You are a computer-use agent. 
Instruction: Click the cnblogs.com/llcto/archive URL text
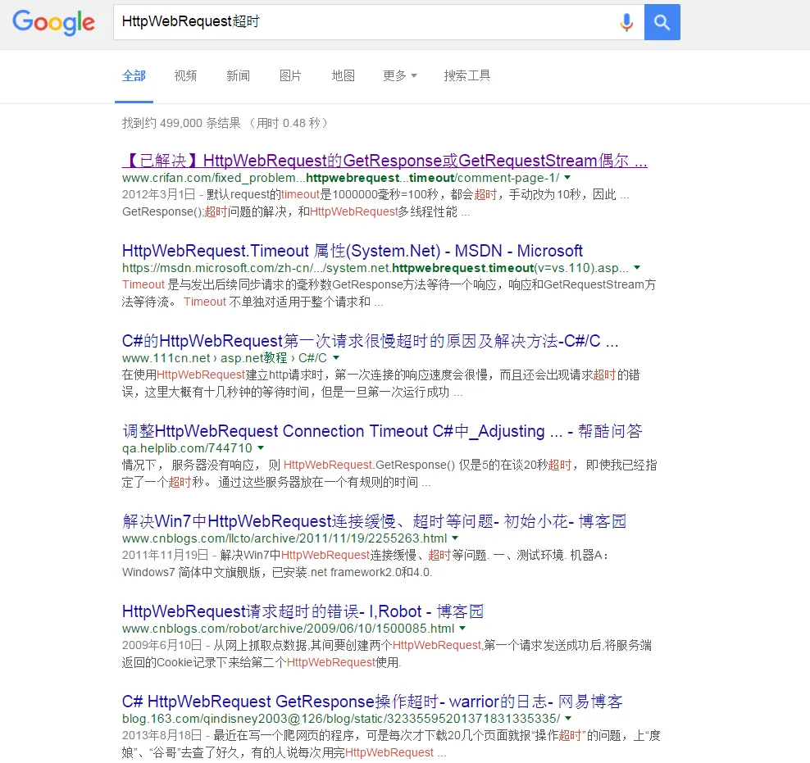[284, 538]
